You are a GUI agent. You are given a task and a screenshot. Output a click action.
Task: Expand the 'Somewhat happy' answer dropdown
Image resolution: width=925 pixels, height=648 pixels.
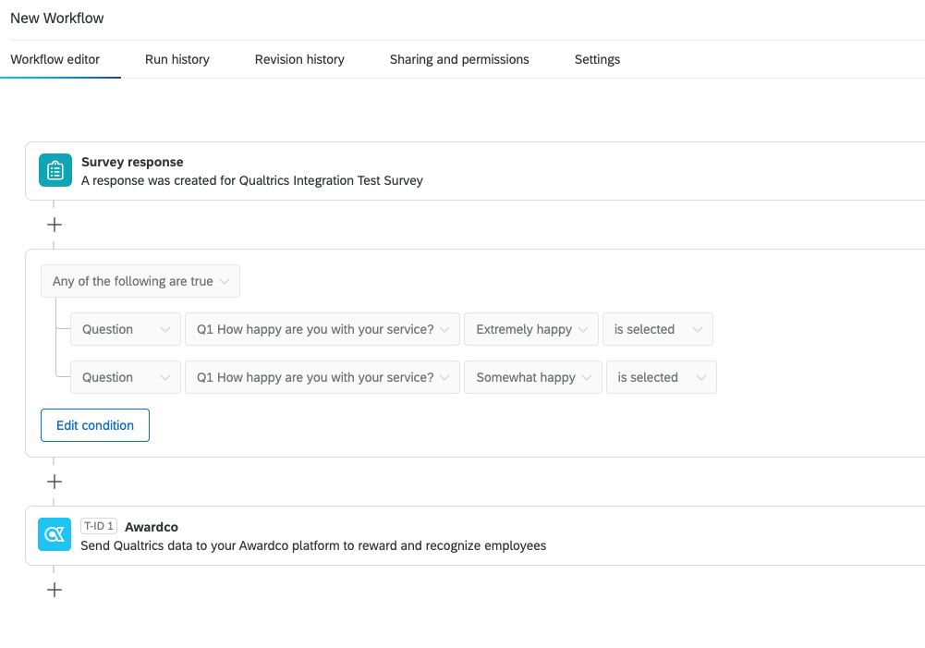coord(532,377)
